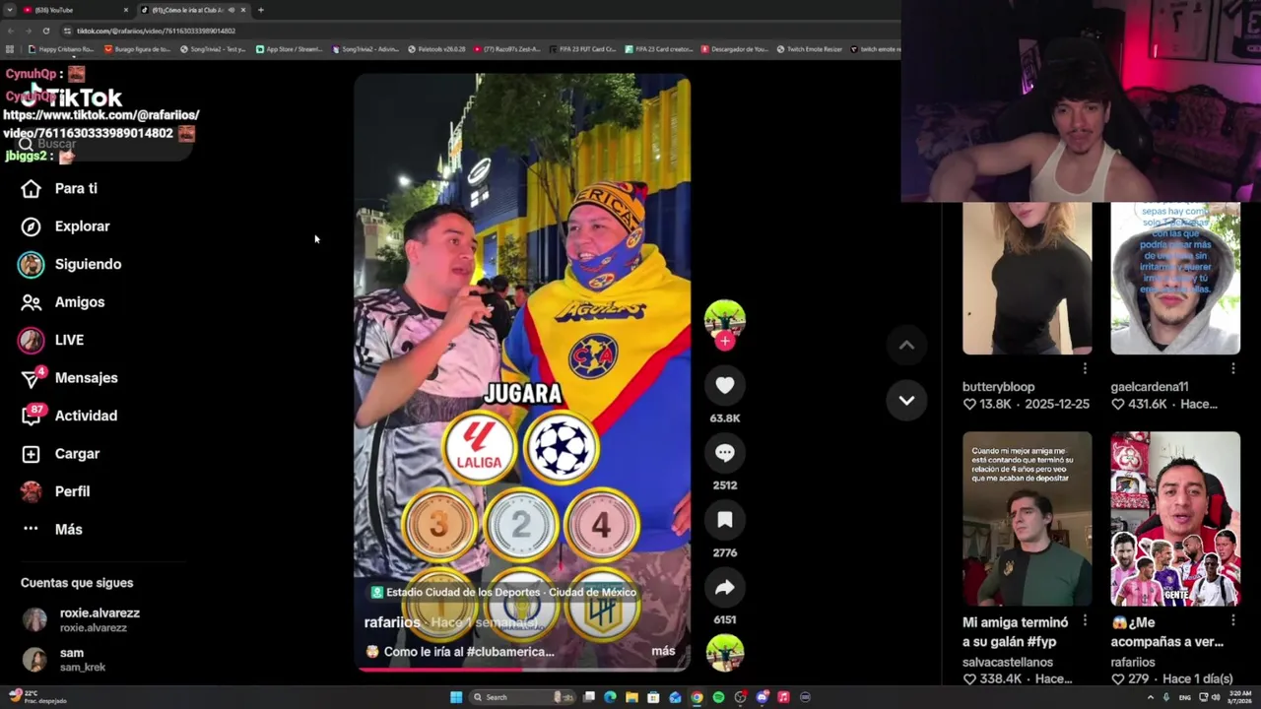This screenshot has width=1261, height=709.
Task: Open options menu for butterybloop video
Action: (1085, 368)
